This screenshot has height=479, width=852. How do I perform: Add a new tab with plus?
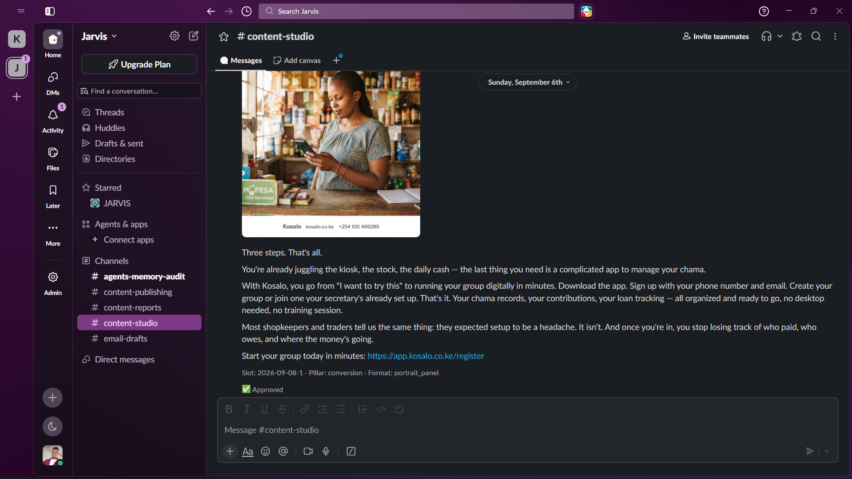(x=336, y=60)
